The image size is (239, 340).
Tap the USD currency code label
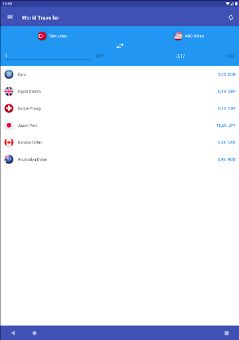230,56
